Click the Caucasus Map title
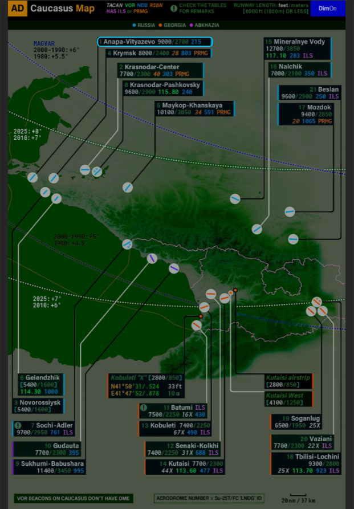The height and width of the screenshot is (509, 354). 62,9
